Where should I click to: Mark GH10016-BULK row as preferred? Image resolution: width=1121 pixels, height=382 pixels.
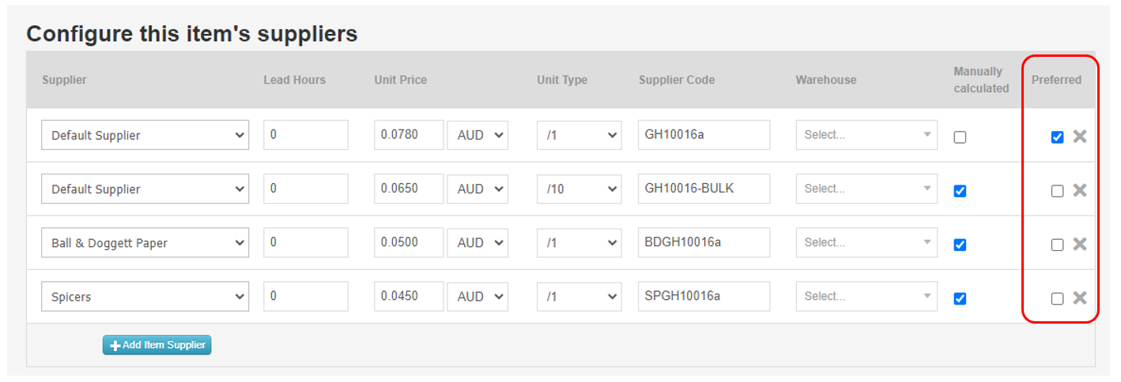click(1057, 191)
